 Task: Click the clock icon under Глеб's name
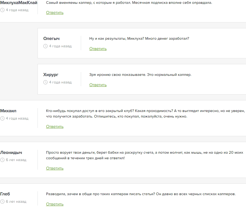pyautogui.click(x=2, y=202)
